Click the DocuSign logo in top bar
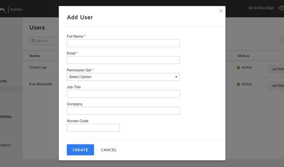The height and width of the screenshot is (167, 284). tap(3, 9)
